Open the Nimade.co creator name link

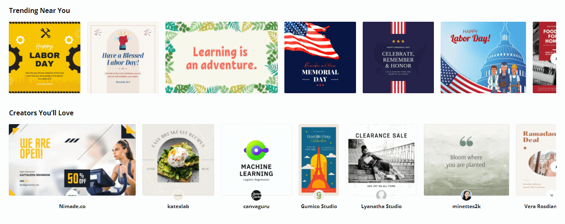[72, 206]
